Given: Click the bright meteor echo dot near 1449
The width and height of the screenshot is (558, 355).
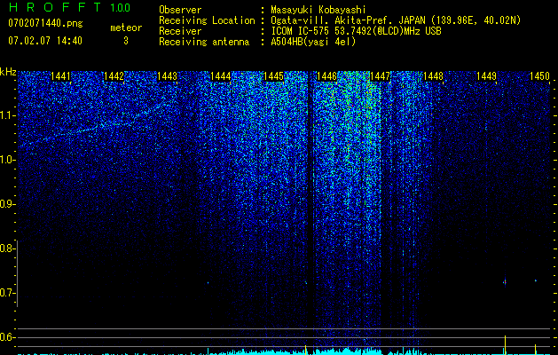Looking at the screenshot, I should 505,282.
